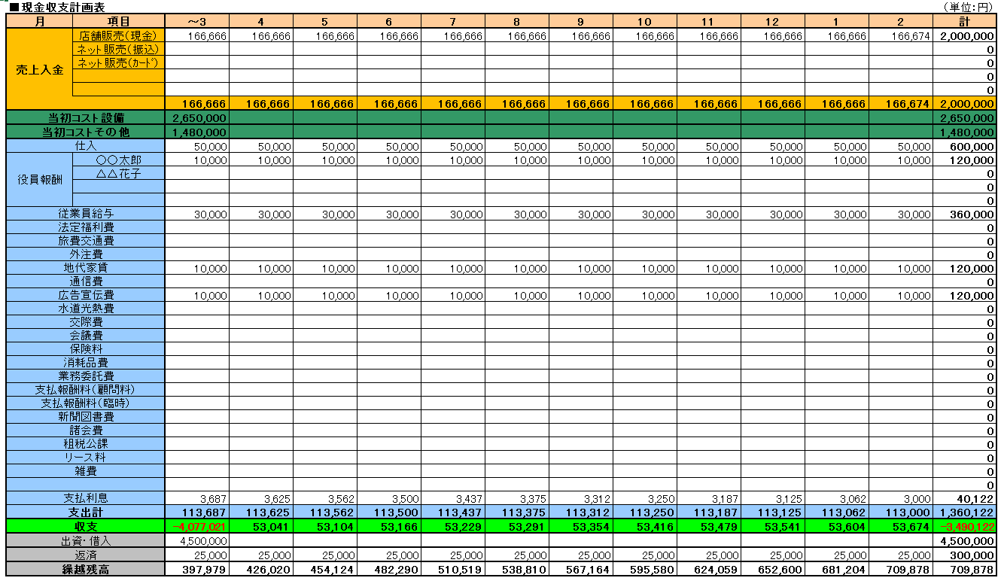This screenshot has height=584, width=1001.
Task: Click the 支出計 grand total 1,360,122
Action: [967, 512]
